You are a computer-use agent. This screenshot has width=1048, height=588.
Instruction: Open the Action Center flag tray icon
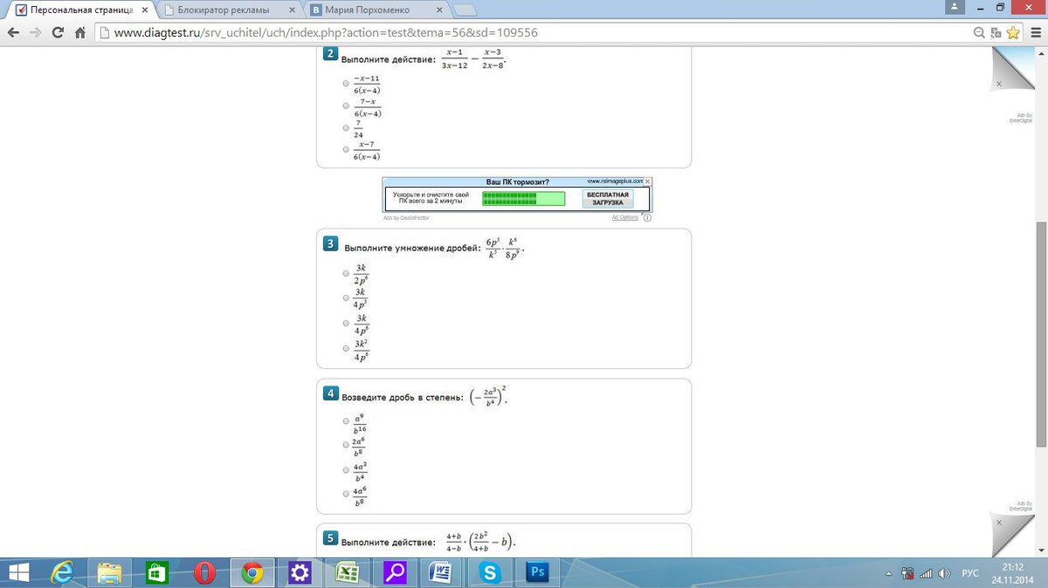[908, 573]
